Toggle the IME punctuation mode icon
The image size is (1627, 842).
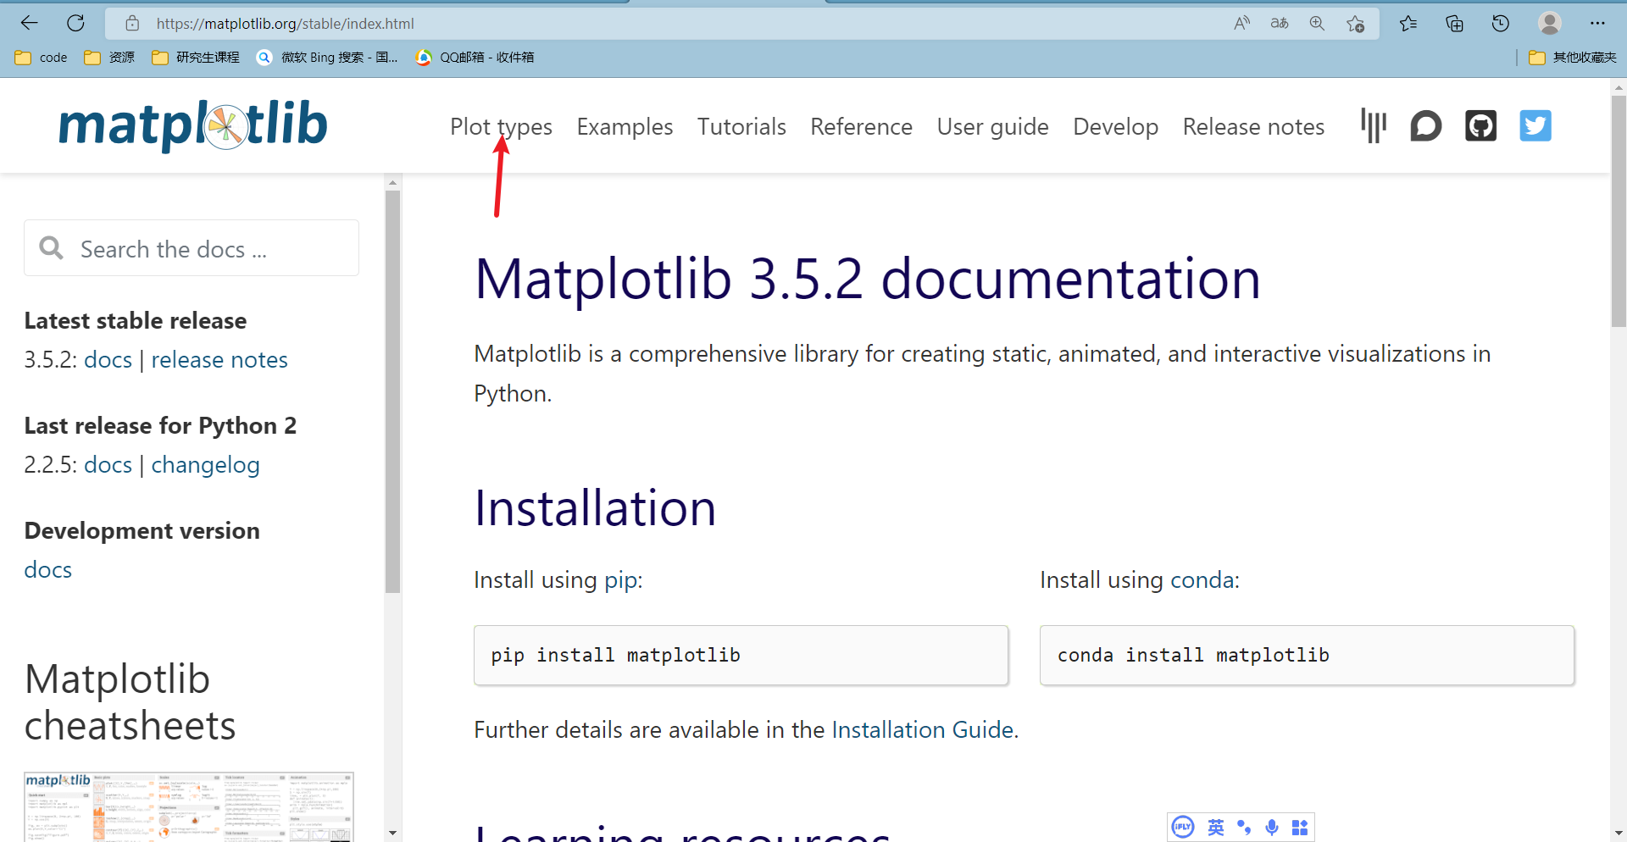pos(1244,827)
